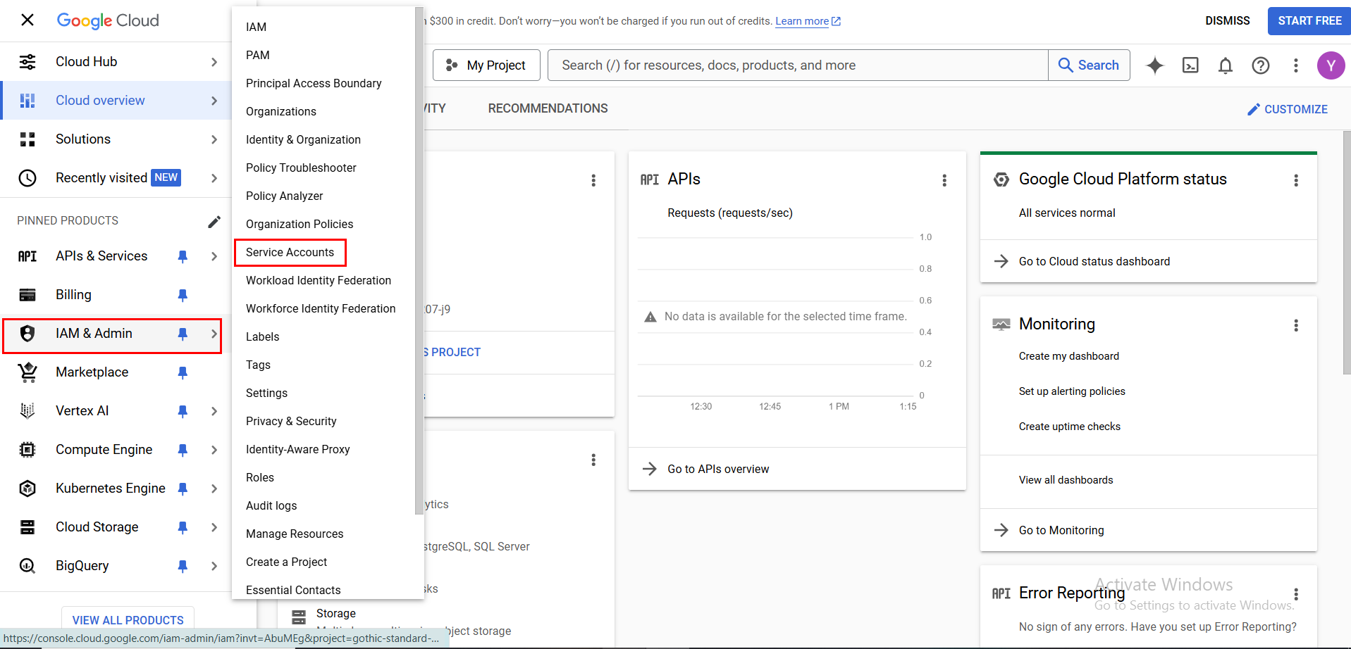Focus the resources search field
Viewport: 1351px width, 649px height.
tap(796, 65)
